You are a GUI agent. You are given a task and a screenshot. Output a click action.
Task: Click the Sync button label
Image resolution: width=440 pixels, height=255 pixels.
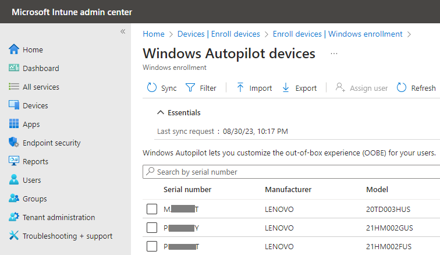[169, 88]
